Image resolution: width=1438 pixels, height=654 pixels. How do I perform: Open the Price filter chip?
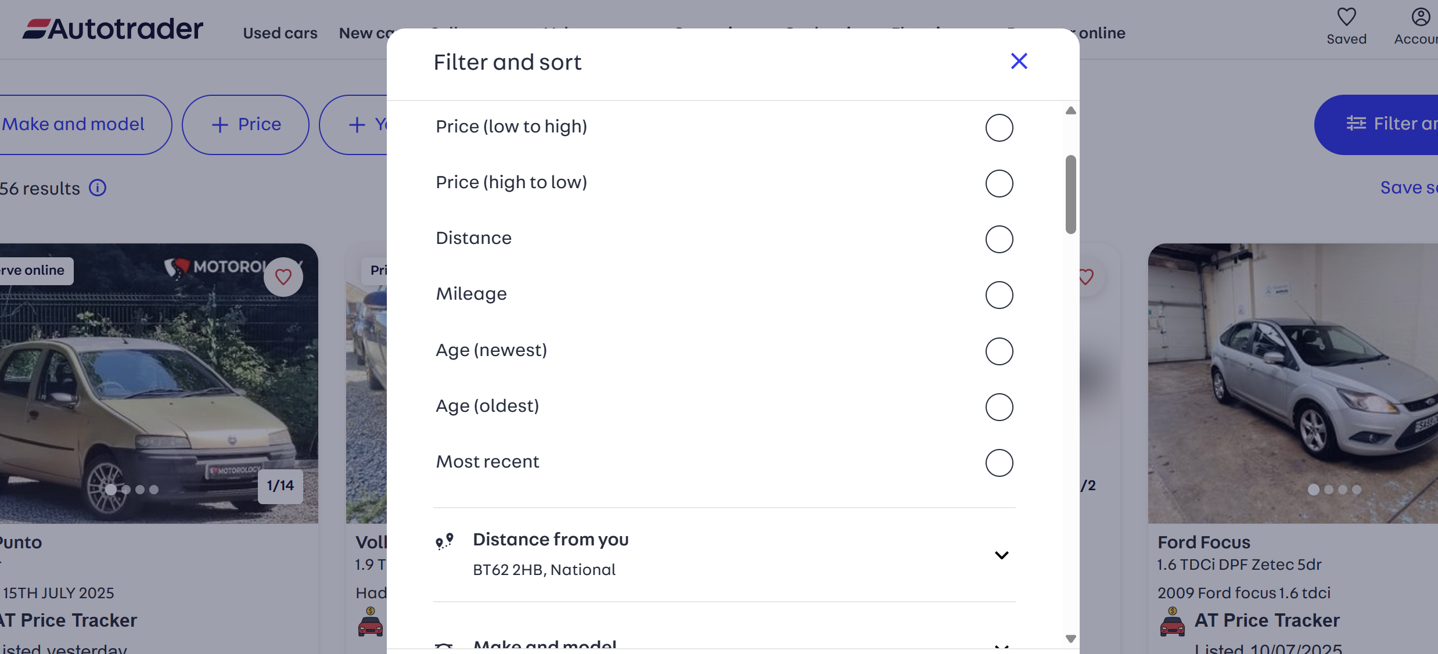246,124
